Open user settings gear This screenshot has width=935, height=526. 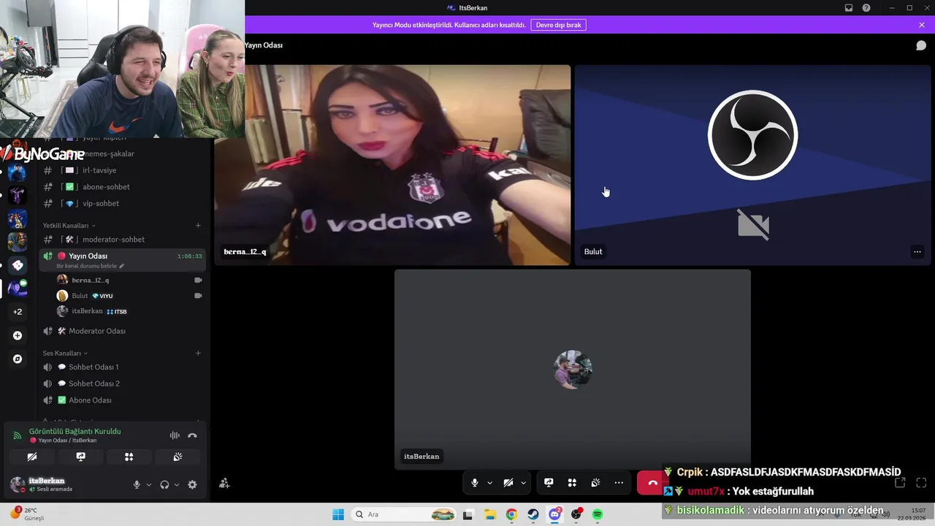[x=192, y=484]
